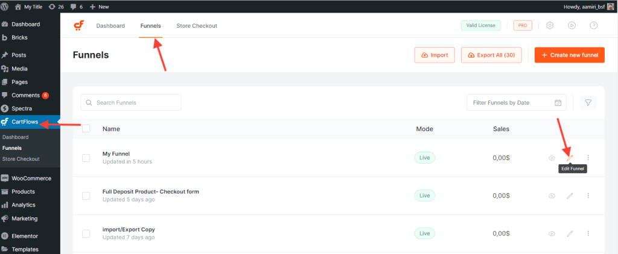Select the My Funnel row checkbox
The width and height of the screenshot is (618, 254).
click(86, 158)
